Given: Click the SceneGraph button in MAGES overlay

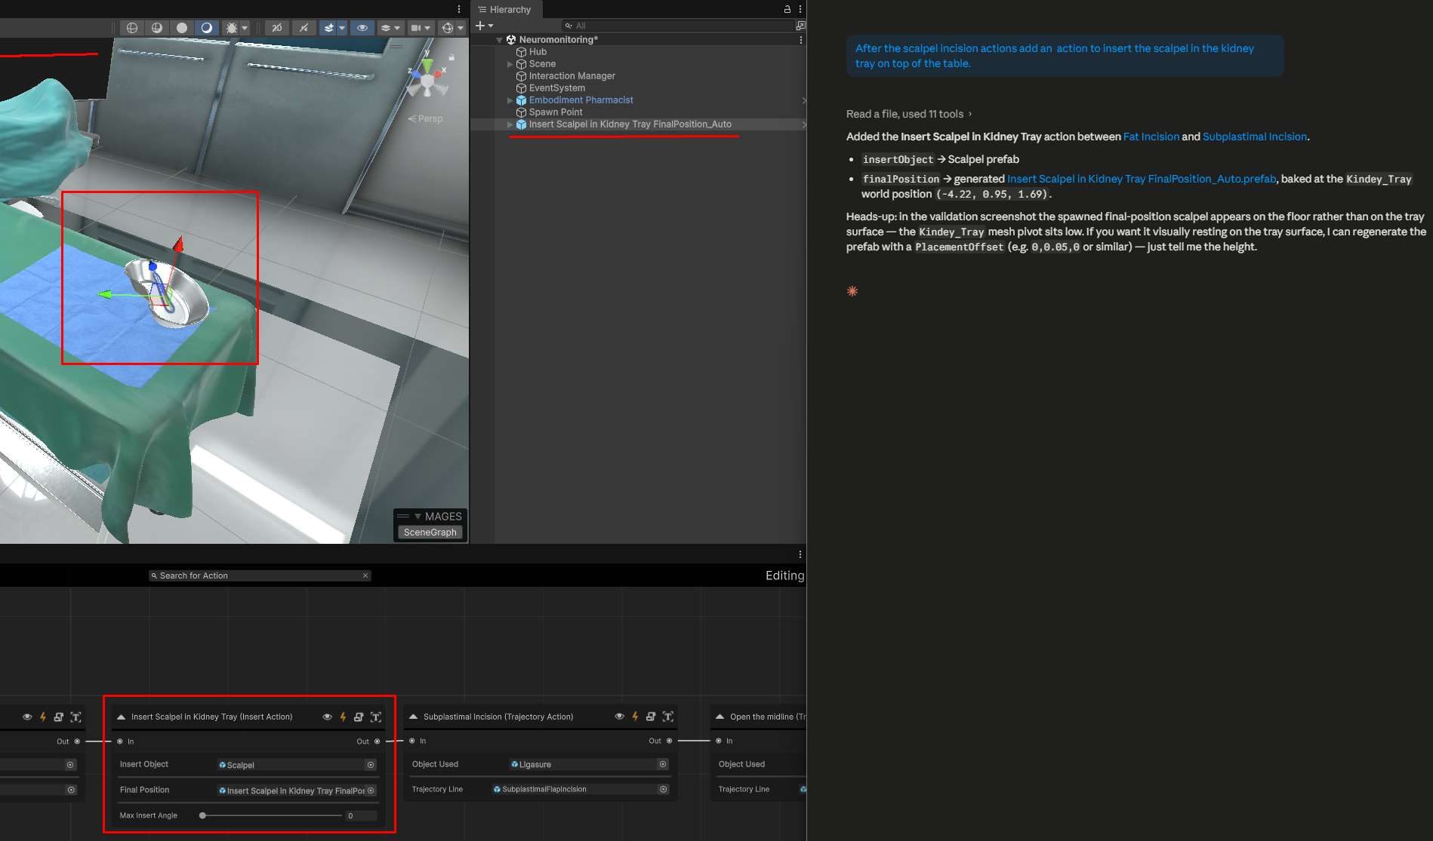Looking at the screenshot, I should click(x=430, y=533).
